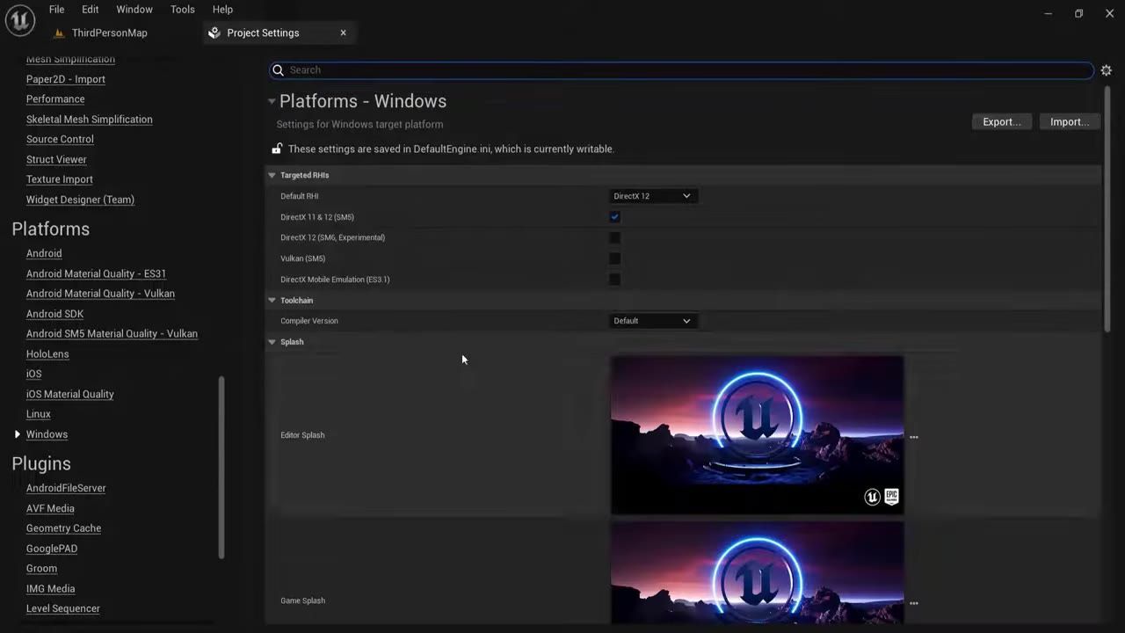Collapse the Platforms - Windows header
Screen dimensions: 1125x633
click(x=272, y=101)
